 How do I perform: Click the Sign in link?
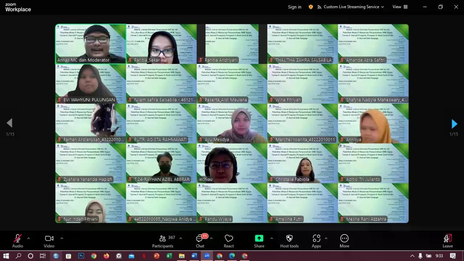coord(294,7)
